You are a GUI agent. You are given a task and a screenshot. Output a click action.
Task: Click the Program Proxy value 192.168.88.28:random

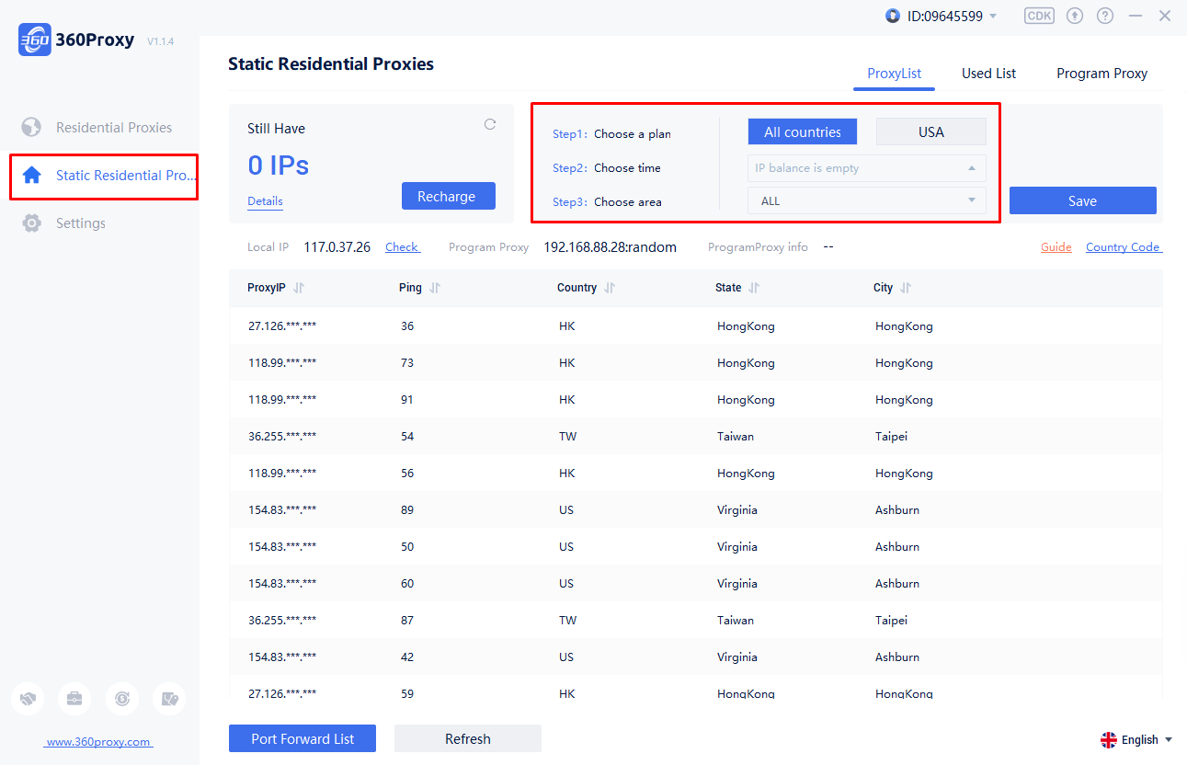(x=611, y=247)
